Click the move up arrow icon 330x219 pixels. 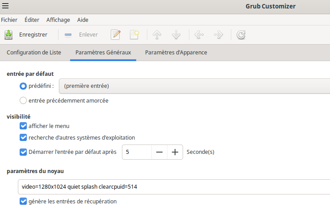[157, 35]
